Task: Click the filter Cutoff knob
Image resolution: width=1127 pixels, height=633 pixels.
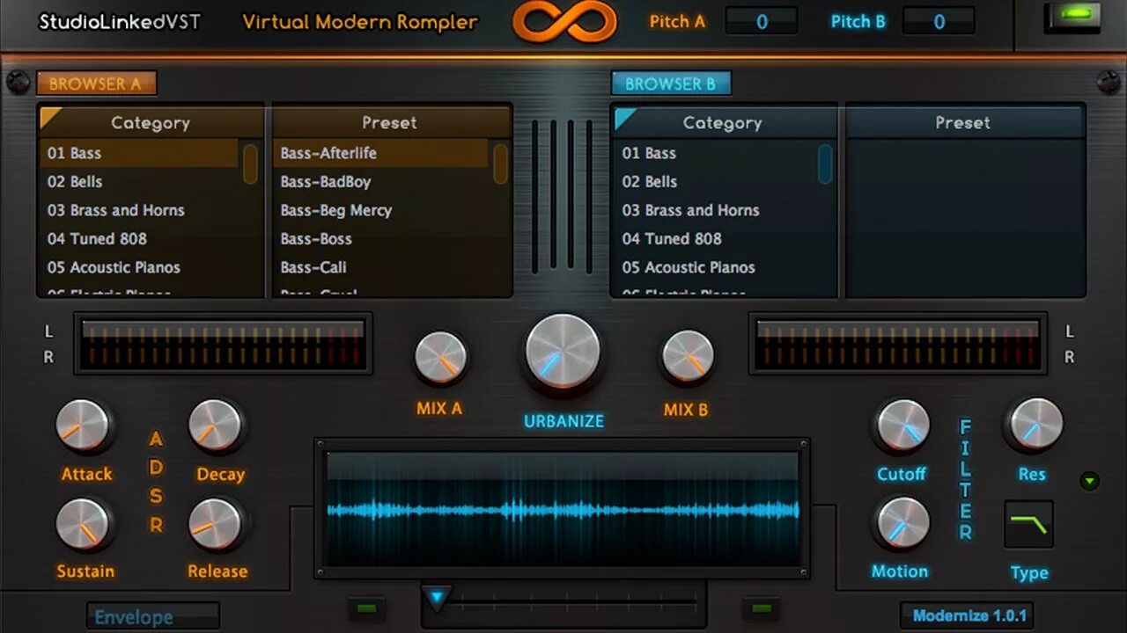Action: (903, 426)
